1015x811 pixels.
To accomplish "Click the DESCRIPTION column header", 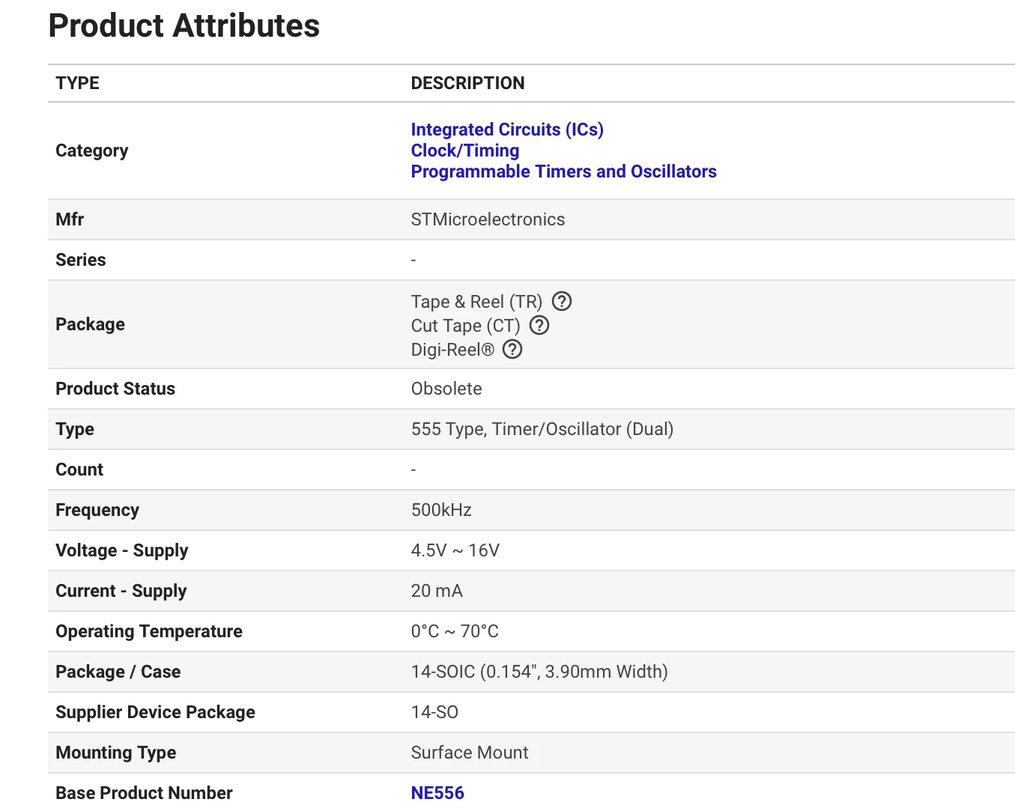I will tap(467, 83).
